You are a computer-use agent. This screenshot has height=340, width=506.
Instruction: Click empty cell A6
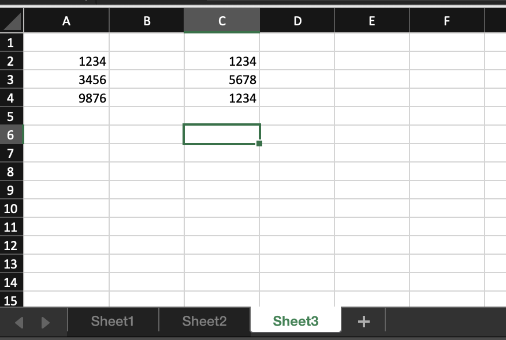pos(66,135)
